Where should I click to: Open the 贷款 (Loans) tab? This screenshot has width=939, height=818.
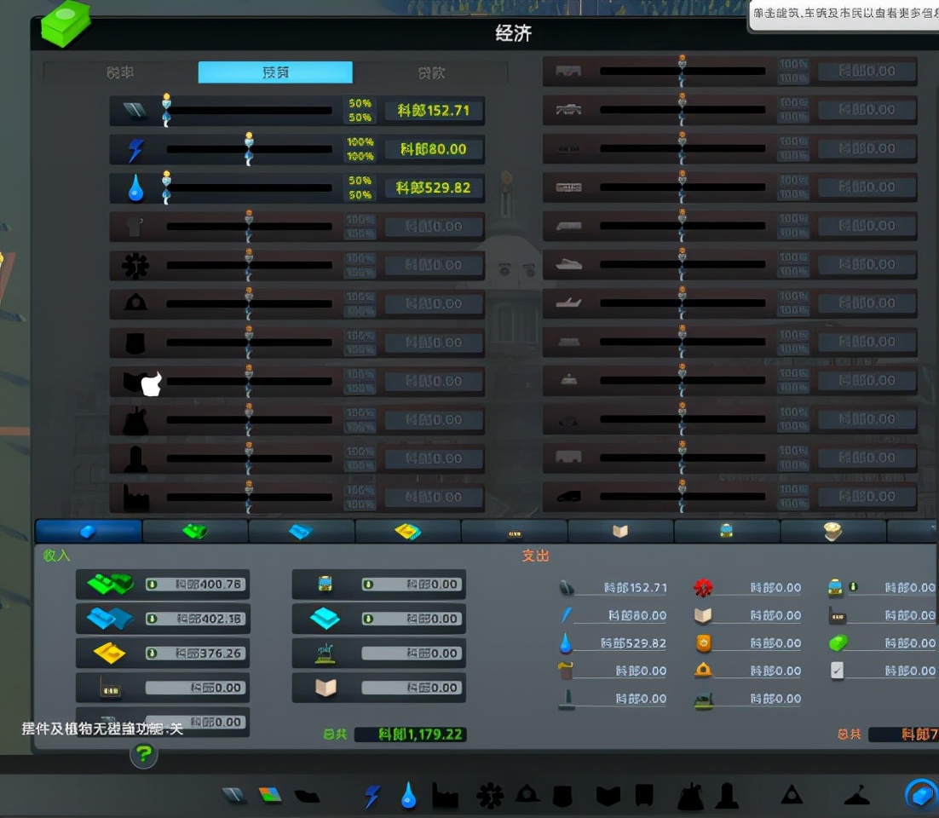(431, 72)
